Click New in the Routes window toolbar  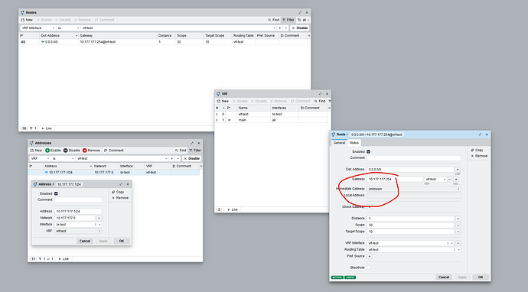[27, 20]
